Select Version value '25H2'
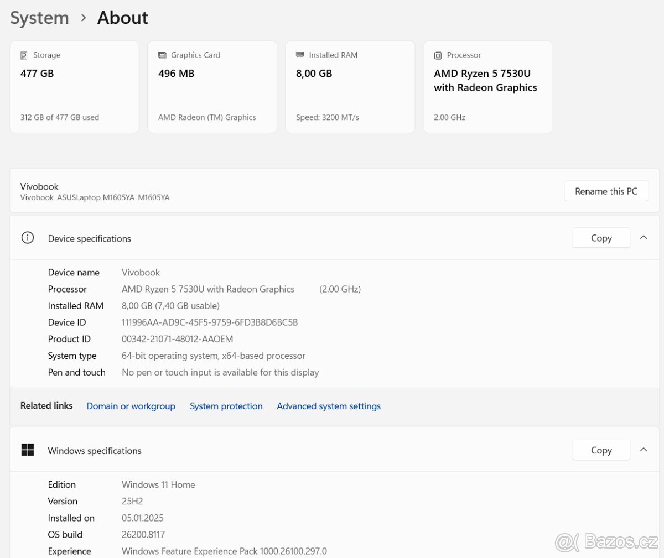The height and width of the screenshot is (558, 664). [x=132, y=501]
